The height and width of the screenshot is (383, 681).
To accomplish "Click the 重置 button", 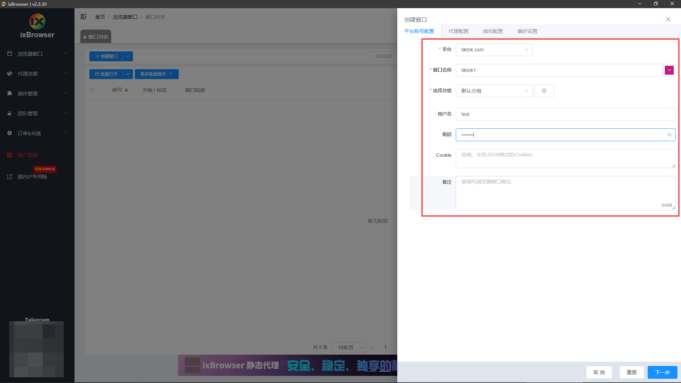I will [631, 372].
